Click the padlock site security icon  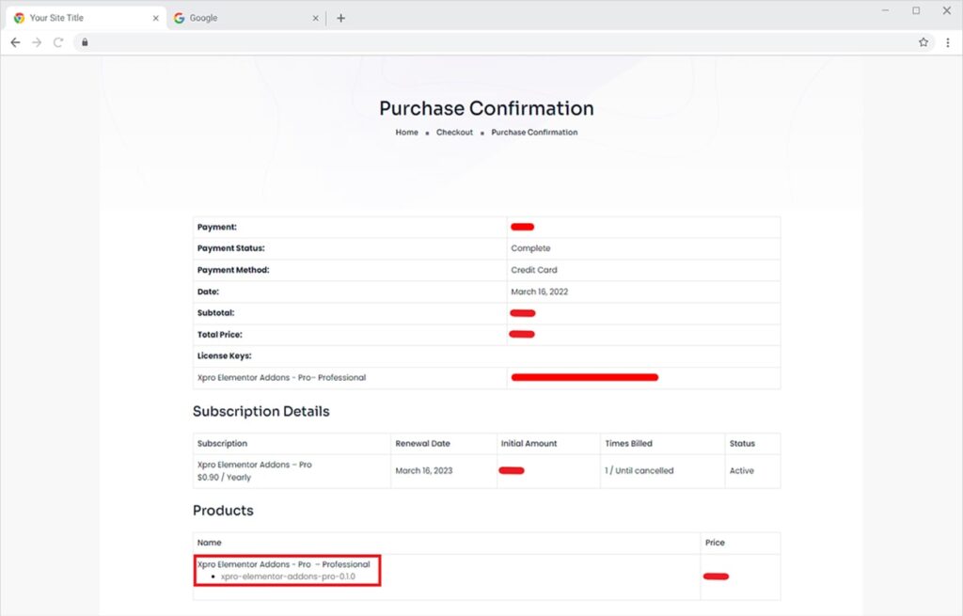click(84, 42)
